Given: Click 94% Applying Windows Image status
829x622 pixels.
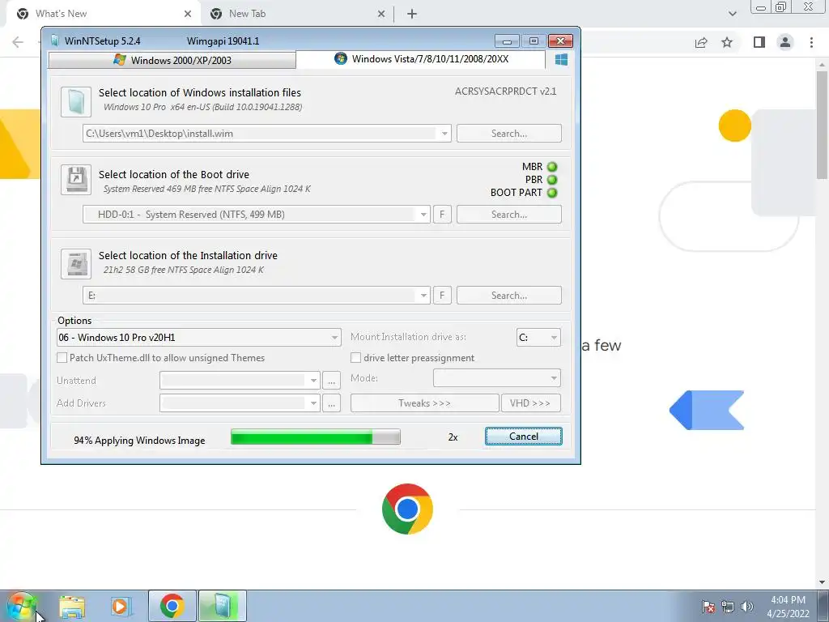Looking at the screenshot, I should click(139, 440).
